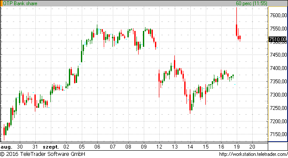Click the 7350,00 price axis label
Viewport: 288px width, 158px height.
(x=278, y=81)
